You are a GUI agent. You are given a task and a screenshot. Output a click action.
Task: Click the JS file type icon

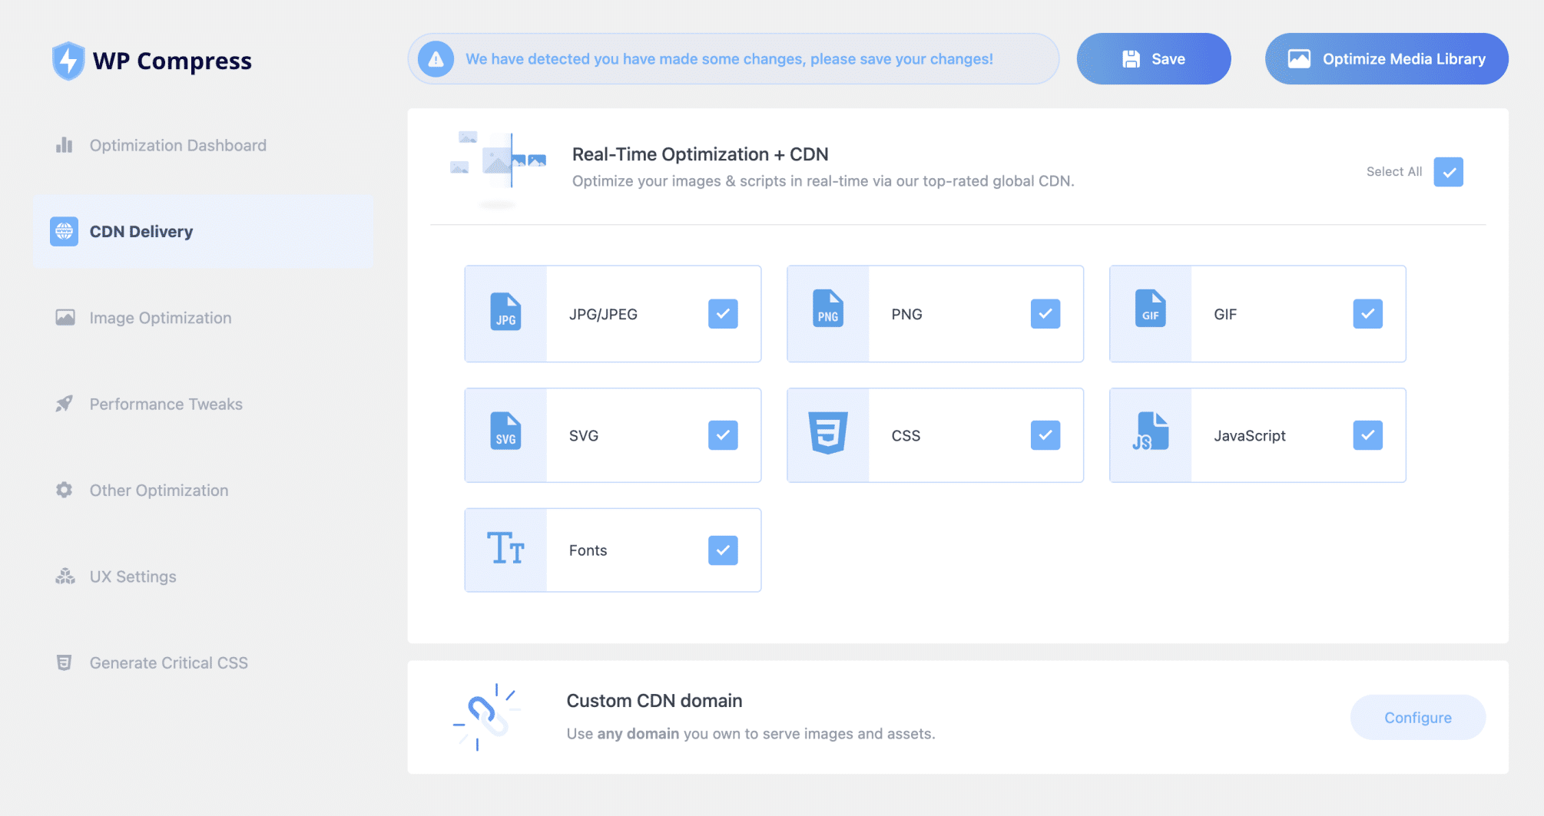(x=1150, y=431)
